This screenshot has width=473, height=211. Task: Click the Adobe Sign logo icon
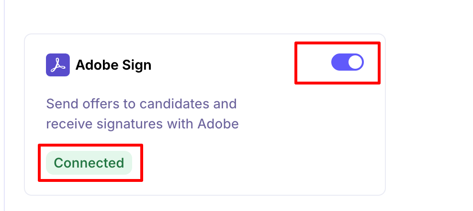58,65
